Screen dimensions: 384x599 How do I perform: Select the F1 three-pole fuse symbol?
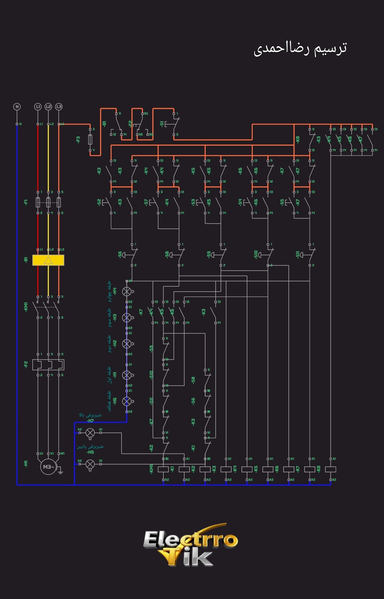pyautogui.click(x=48, y=202)
